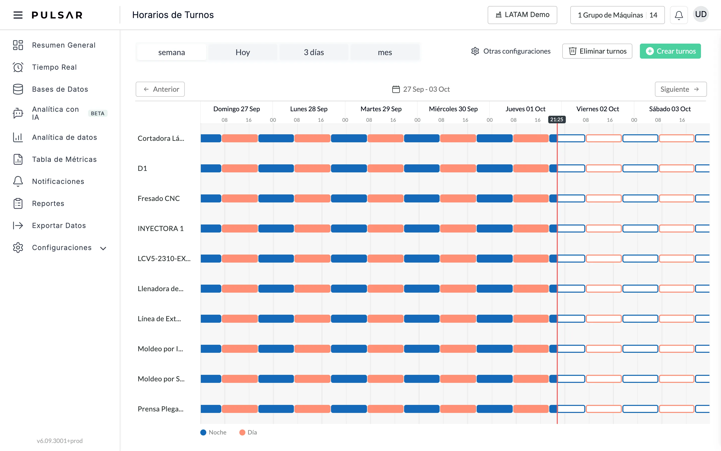Click the Bases de Datos database icon
The image size is (721, 451).
point(18,89)
